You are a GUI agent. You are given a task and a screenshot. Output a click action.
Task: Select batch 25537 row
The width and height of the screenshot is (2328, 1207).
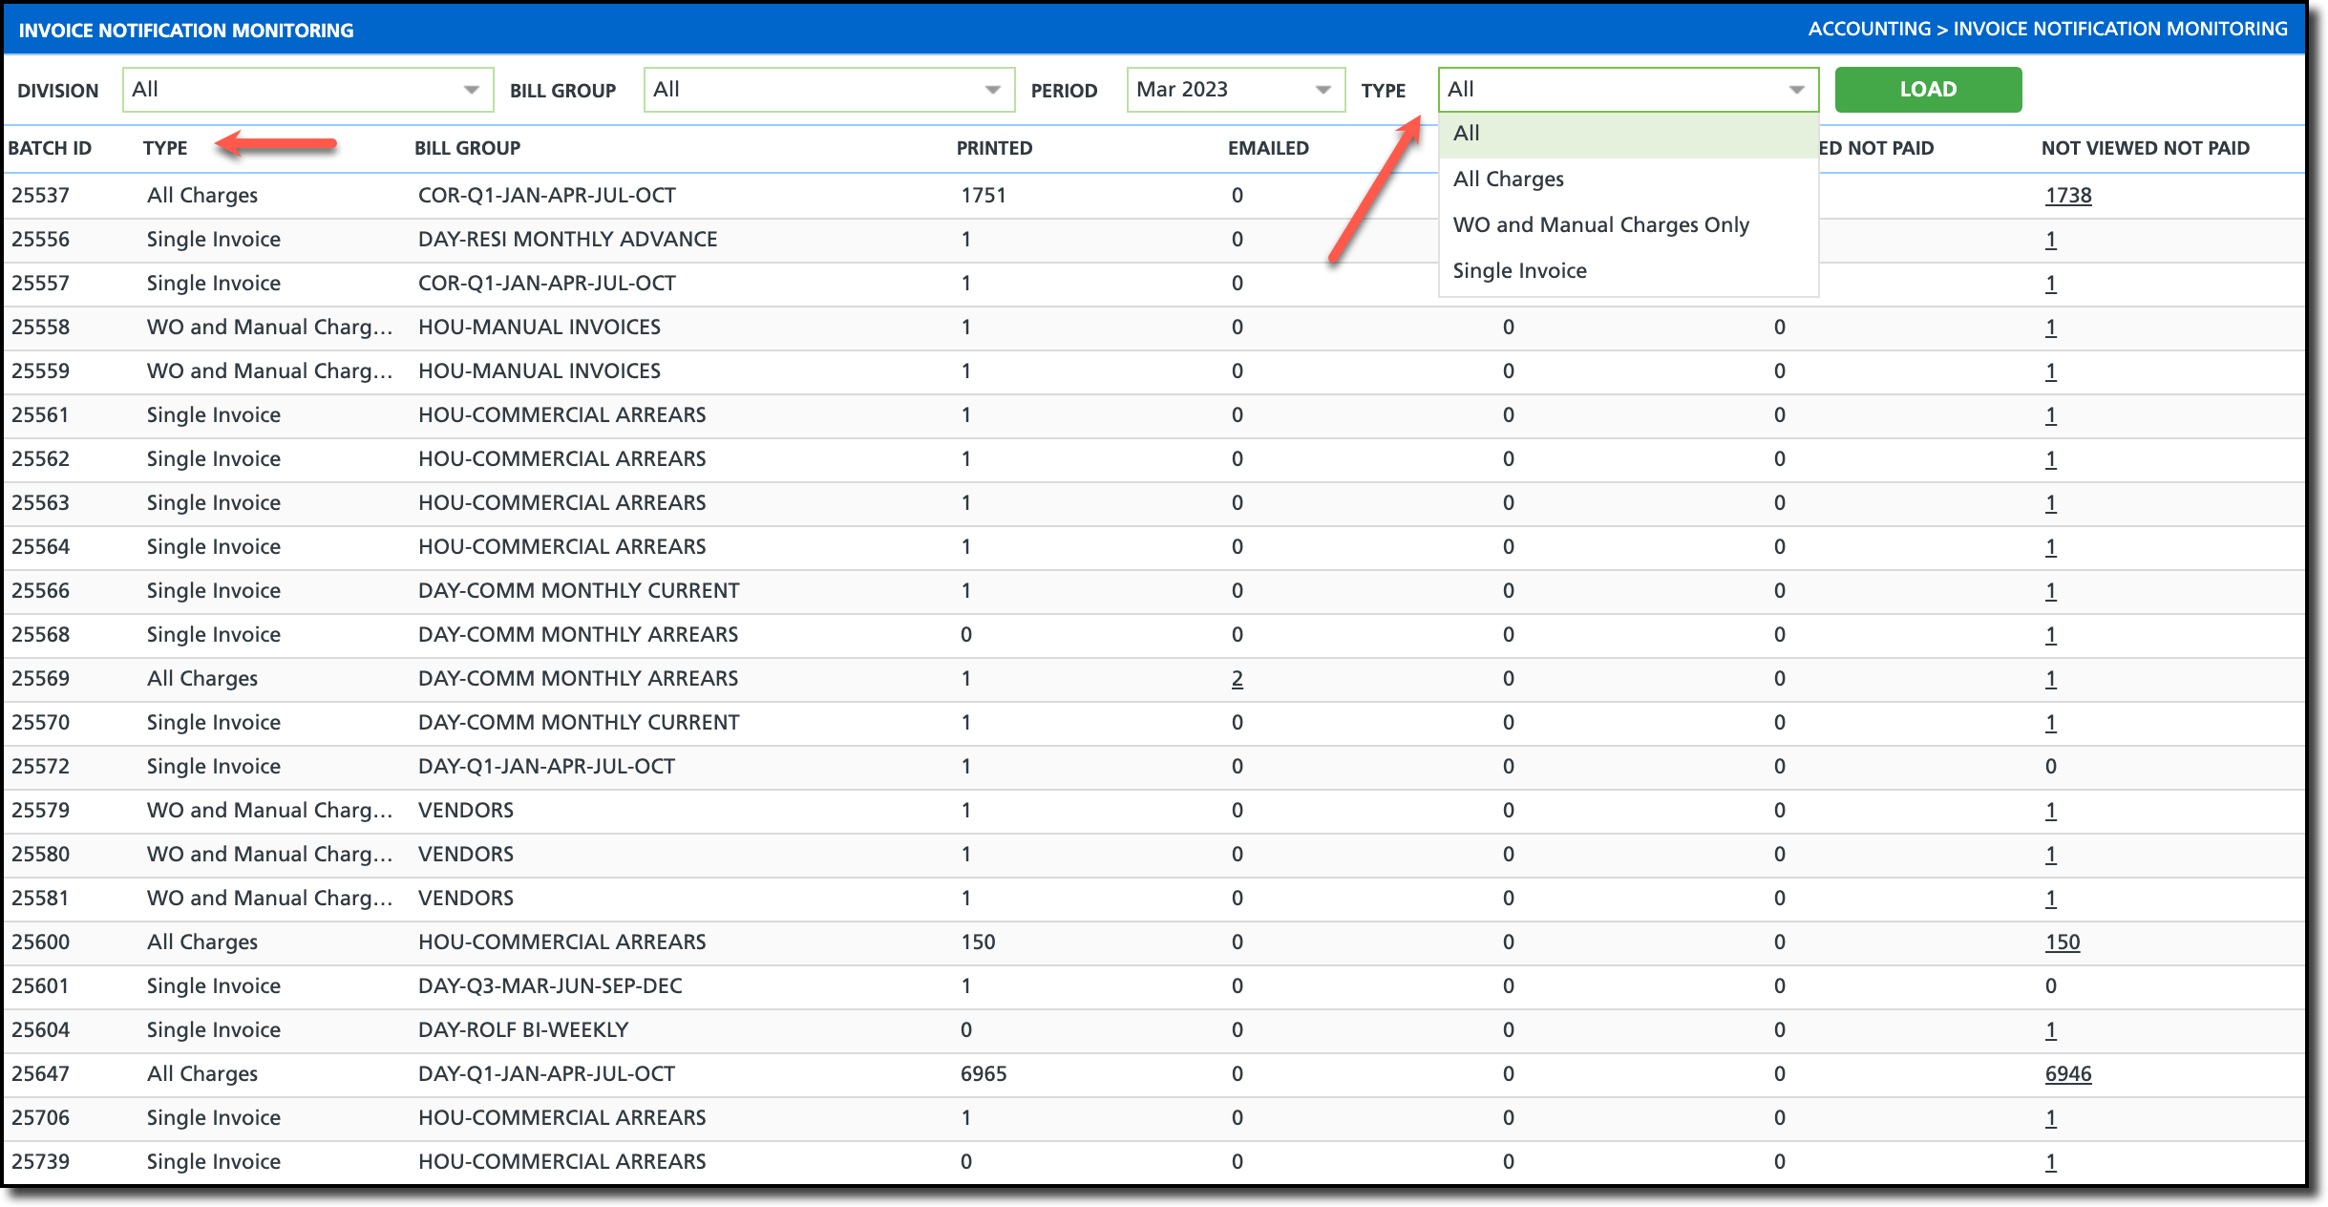coord(40,196)
